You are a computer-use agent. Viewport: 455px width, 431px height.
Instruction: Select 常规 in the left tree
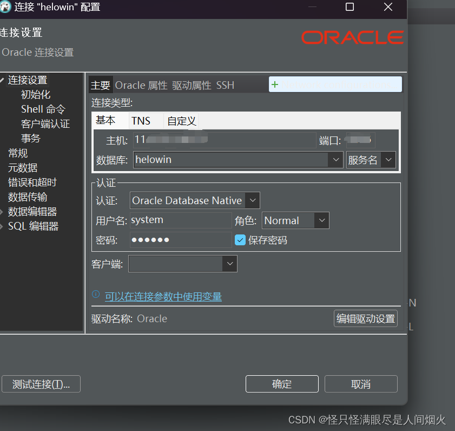point(18,153)
